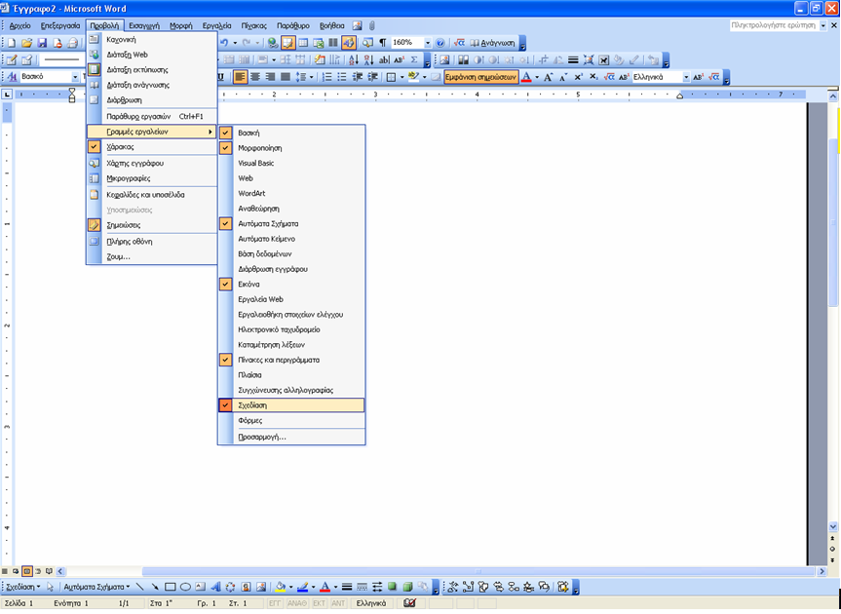
Task: Open the Undo history dropdown arrow
Action: click(235, 42)
